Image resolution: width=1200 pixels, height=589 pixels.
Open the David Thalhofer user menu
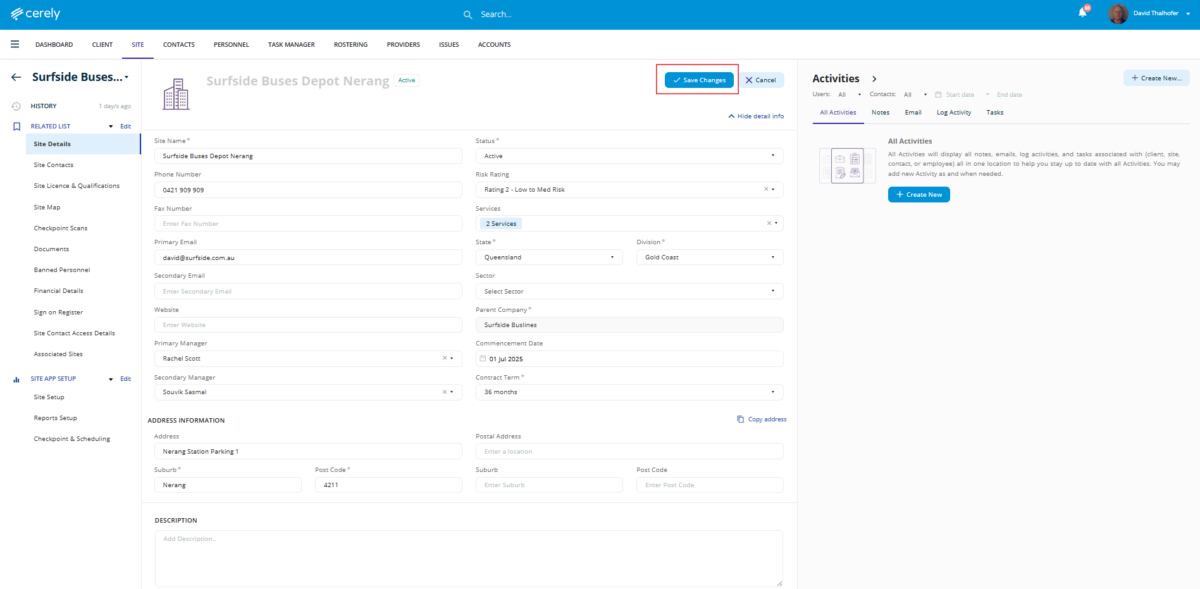click(1155, 13)
